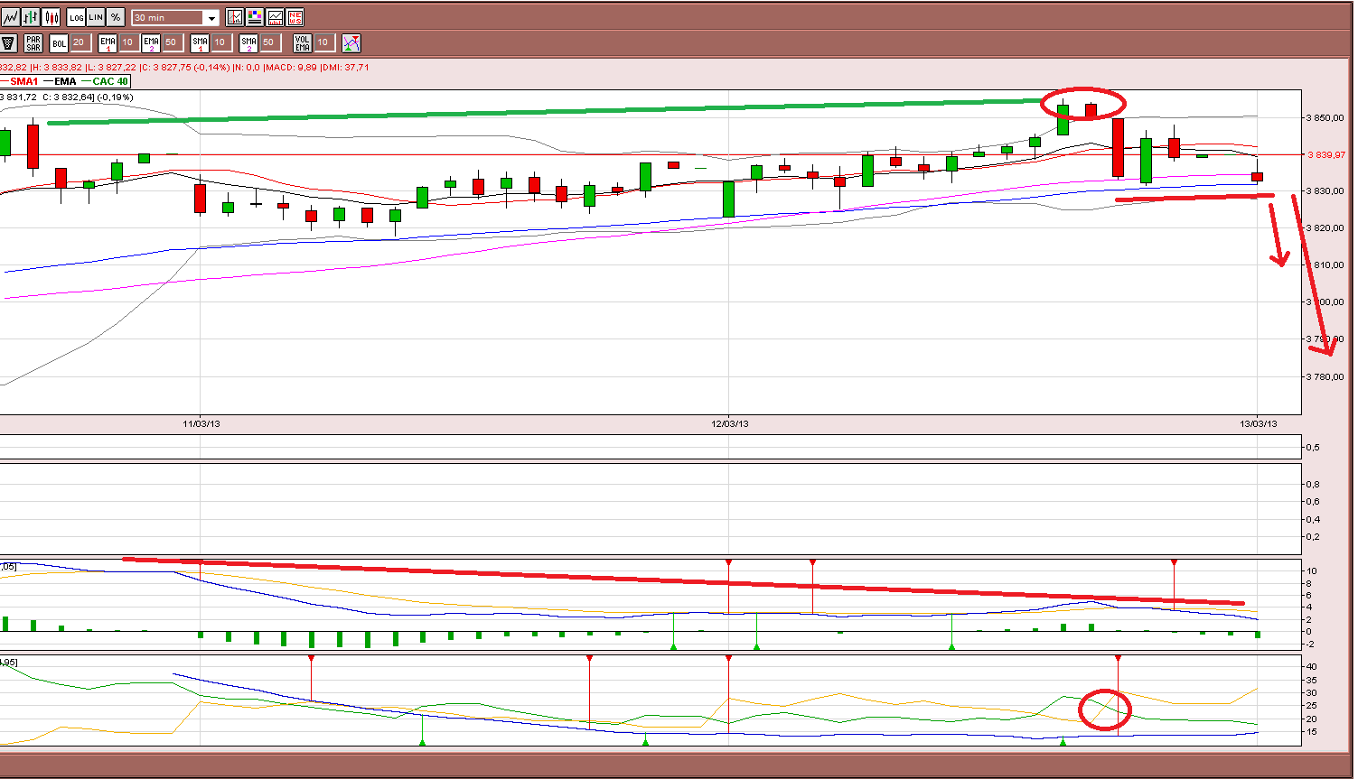Viewport: 1358px width, 779px height.
Task: Toggle the VOL EMA indicator
Action: click(303, 42)
